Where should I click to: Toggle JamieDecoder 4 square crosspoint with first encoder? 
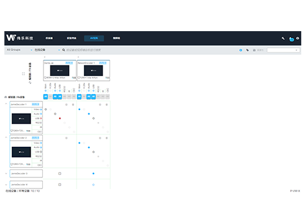[60, 185]
